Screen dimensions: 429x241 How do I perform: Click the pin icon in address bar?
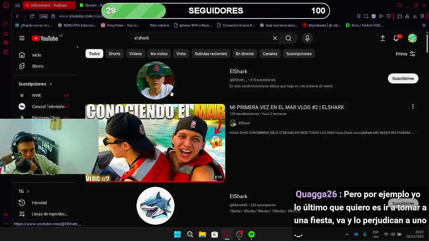point(359,16)
